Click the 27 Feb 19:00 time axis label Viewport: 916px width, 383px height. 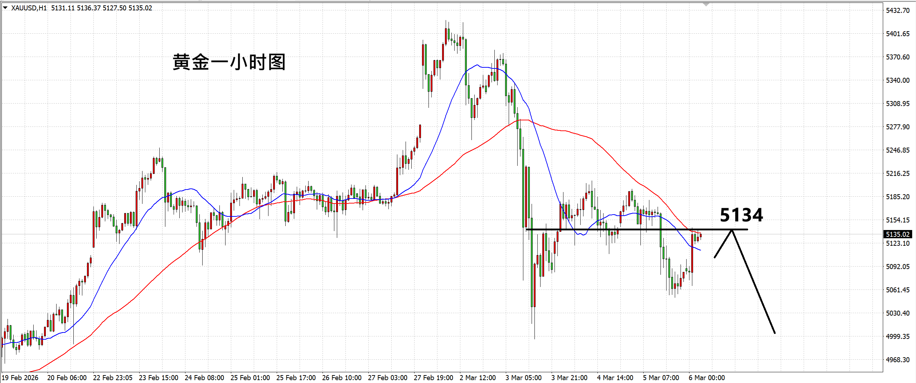(x=433, y=378)
